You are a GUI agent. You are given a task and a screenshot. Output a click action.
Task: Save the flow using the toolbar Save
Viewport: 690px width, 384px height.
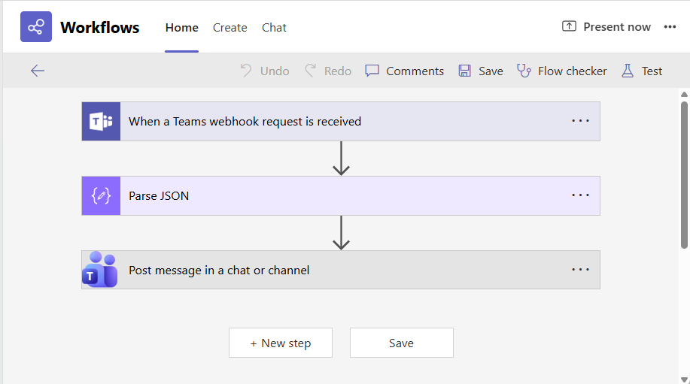coord(481,71)
